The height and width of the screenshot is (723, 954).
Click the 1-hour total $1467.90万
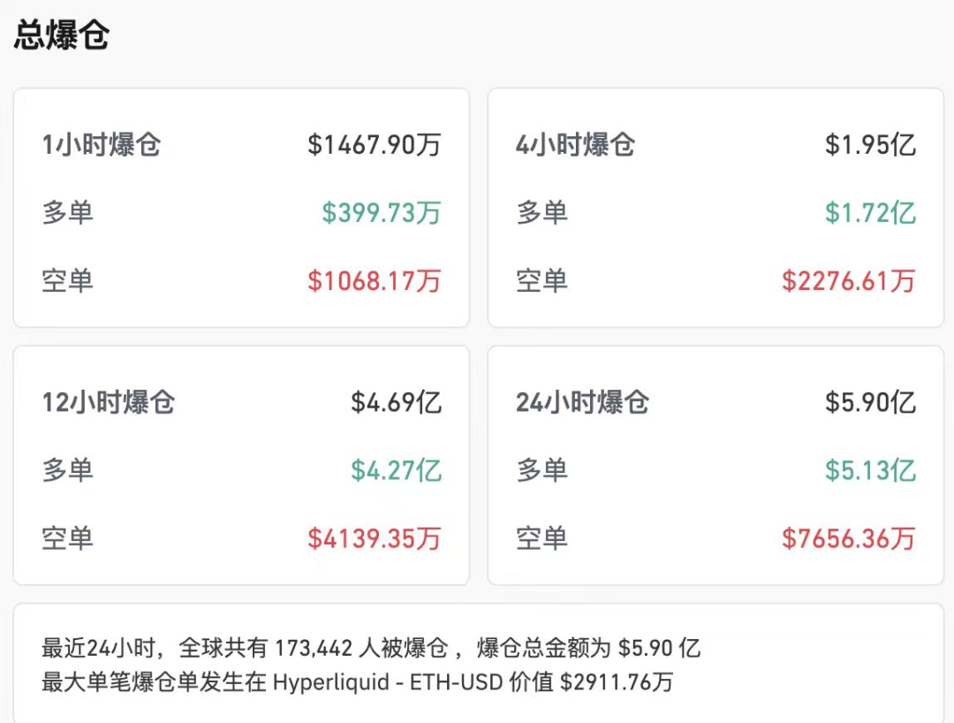click(375, 145)
